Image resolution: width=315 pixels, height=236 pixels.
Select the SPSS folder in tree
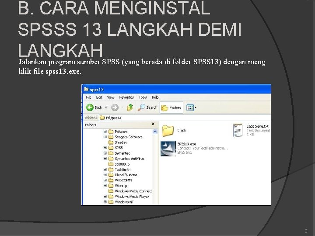[115, 148]
